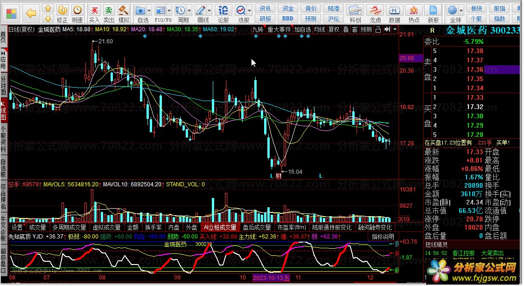Screen dimensions: 524x286
Task: Click the skip-to-end arrow icon on chart toolbar
Action: pyautogui.click(x=387, y=30)
